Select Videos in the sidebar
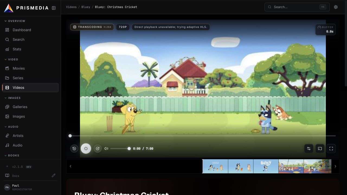This screenshot has height=195, width=347. [x=30, y=87]
